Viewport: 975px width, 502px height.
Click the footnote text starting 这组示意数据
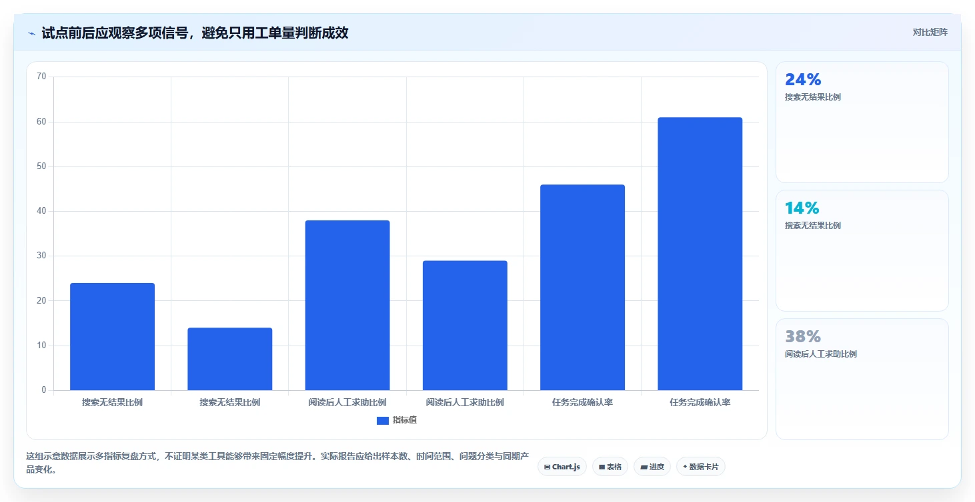point(277,463)
